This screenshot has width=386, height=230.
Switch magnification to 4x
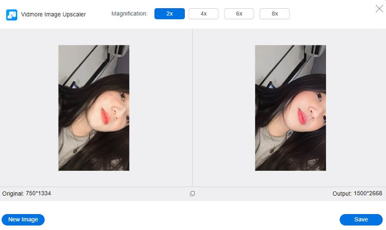pos(204,14)
